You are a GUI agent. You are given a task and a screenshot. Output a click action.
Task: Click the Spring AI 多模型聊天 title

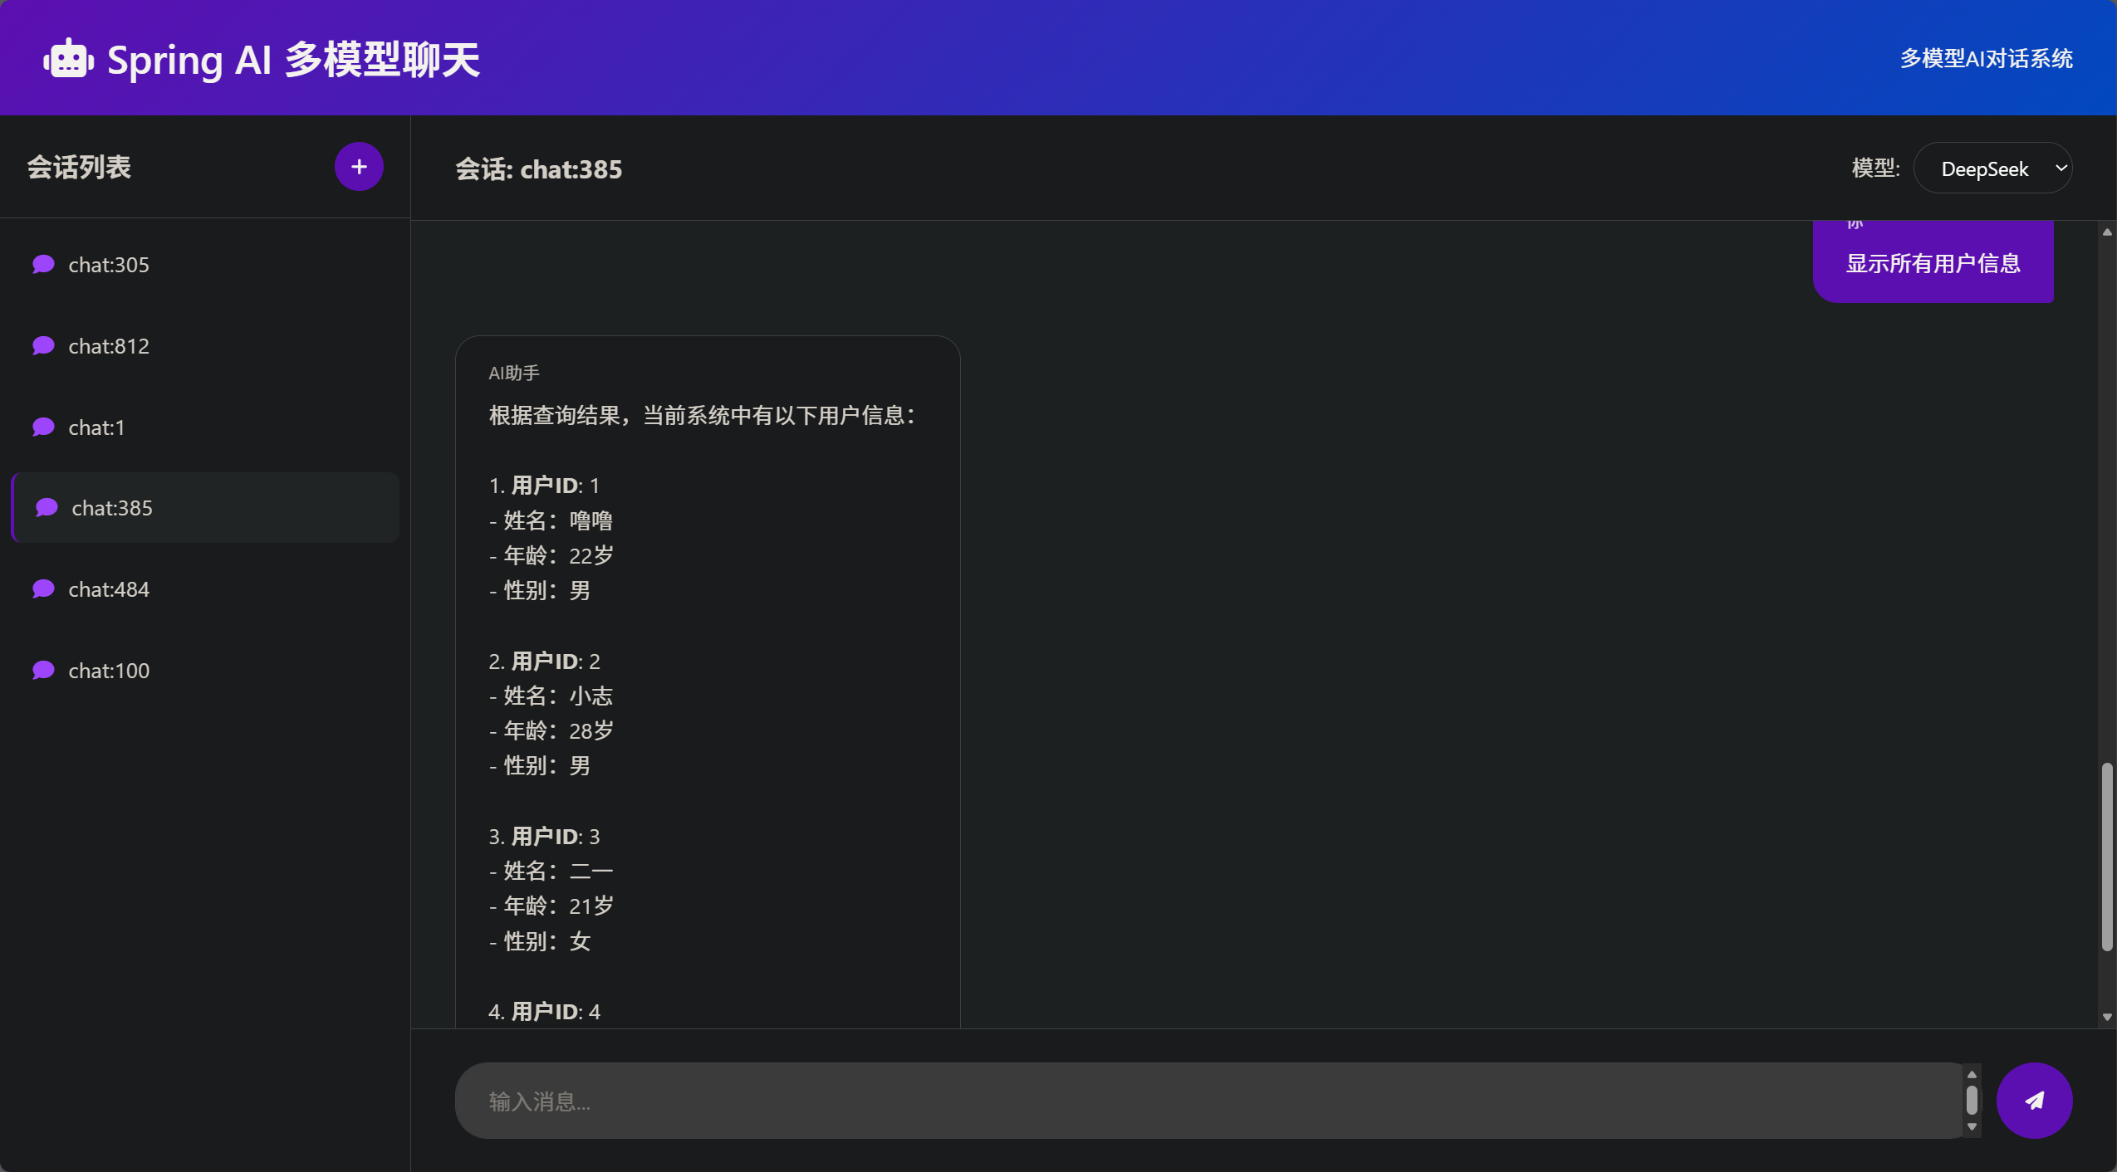pos(293,60)
